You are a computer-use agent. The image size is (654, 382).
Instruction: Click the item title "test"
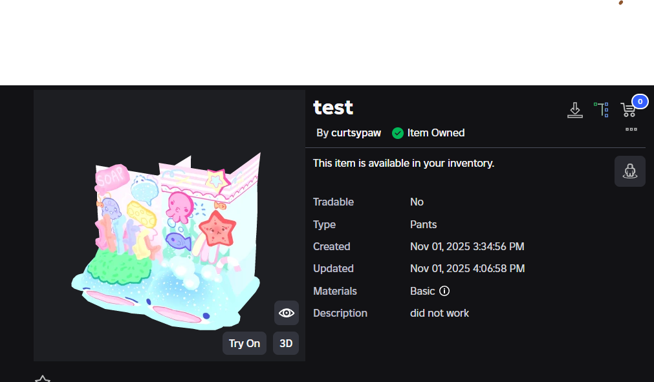pos(333,107)
